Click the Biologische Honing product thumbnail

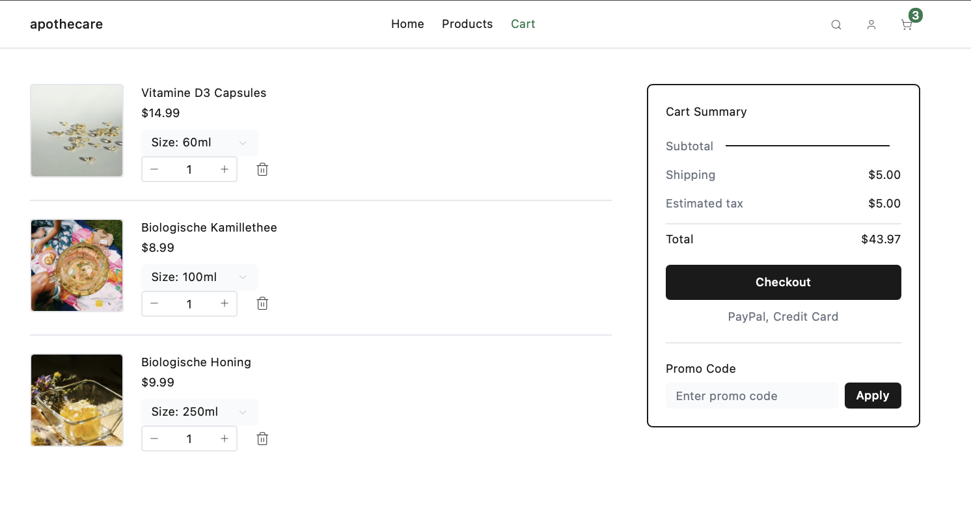pyautogui.click(x=77, y=400)
